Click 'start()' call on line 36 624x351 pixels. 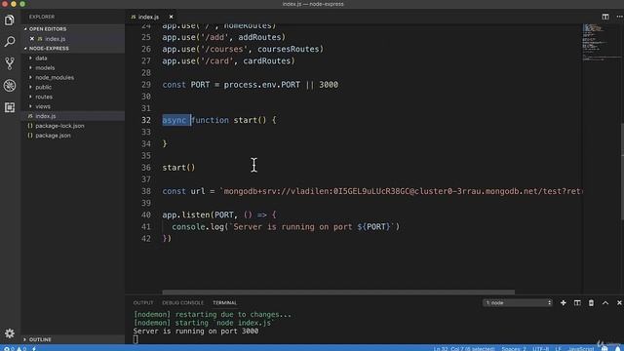(x=178, y=168)
